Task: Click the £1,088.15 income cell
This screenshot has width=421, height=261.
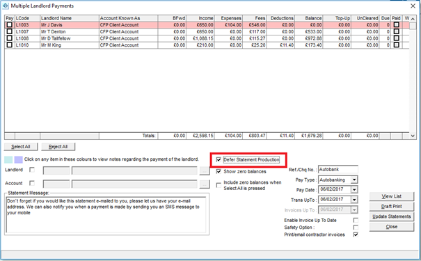Action: pos(200,38)
